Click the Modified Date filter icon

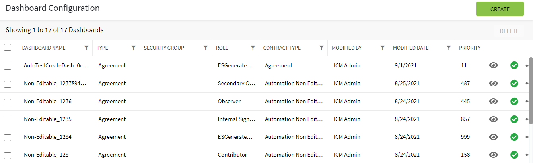[x=449, y=48]
